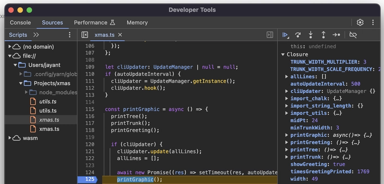This screenshot has width=384, height=184.
Task: Resume script execution
Action: 285,35
